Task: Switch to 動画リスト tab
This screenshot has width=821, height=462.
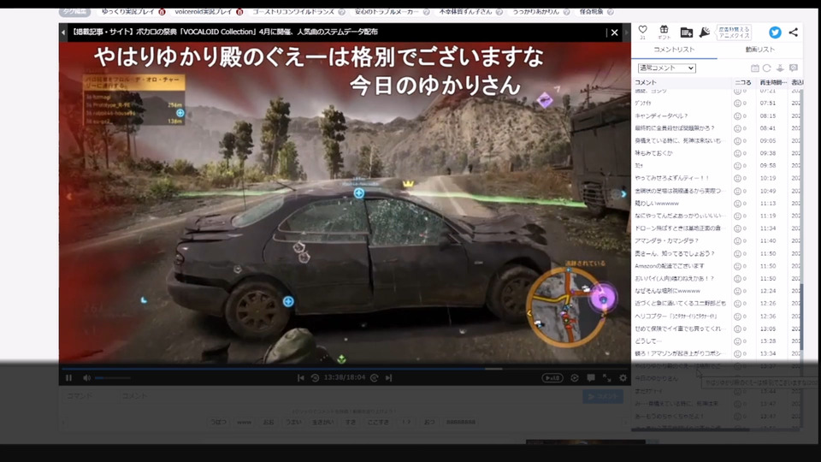Action: 759,50
